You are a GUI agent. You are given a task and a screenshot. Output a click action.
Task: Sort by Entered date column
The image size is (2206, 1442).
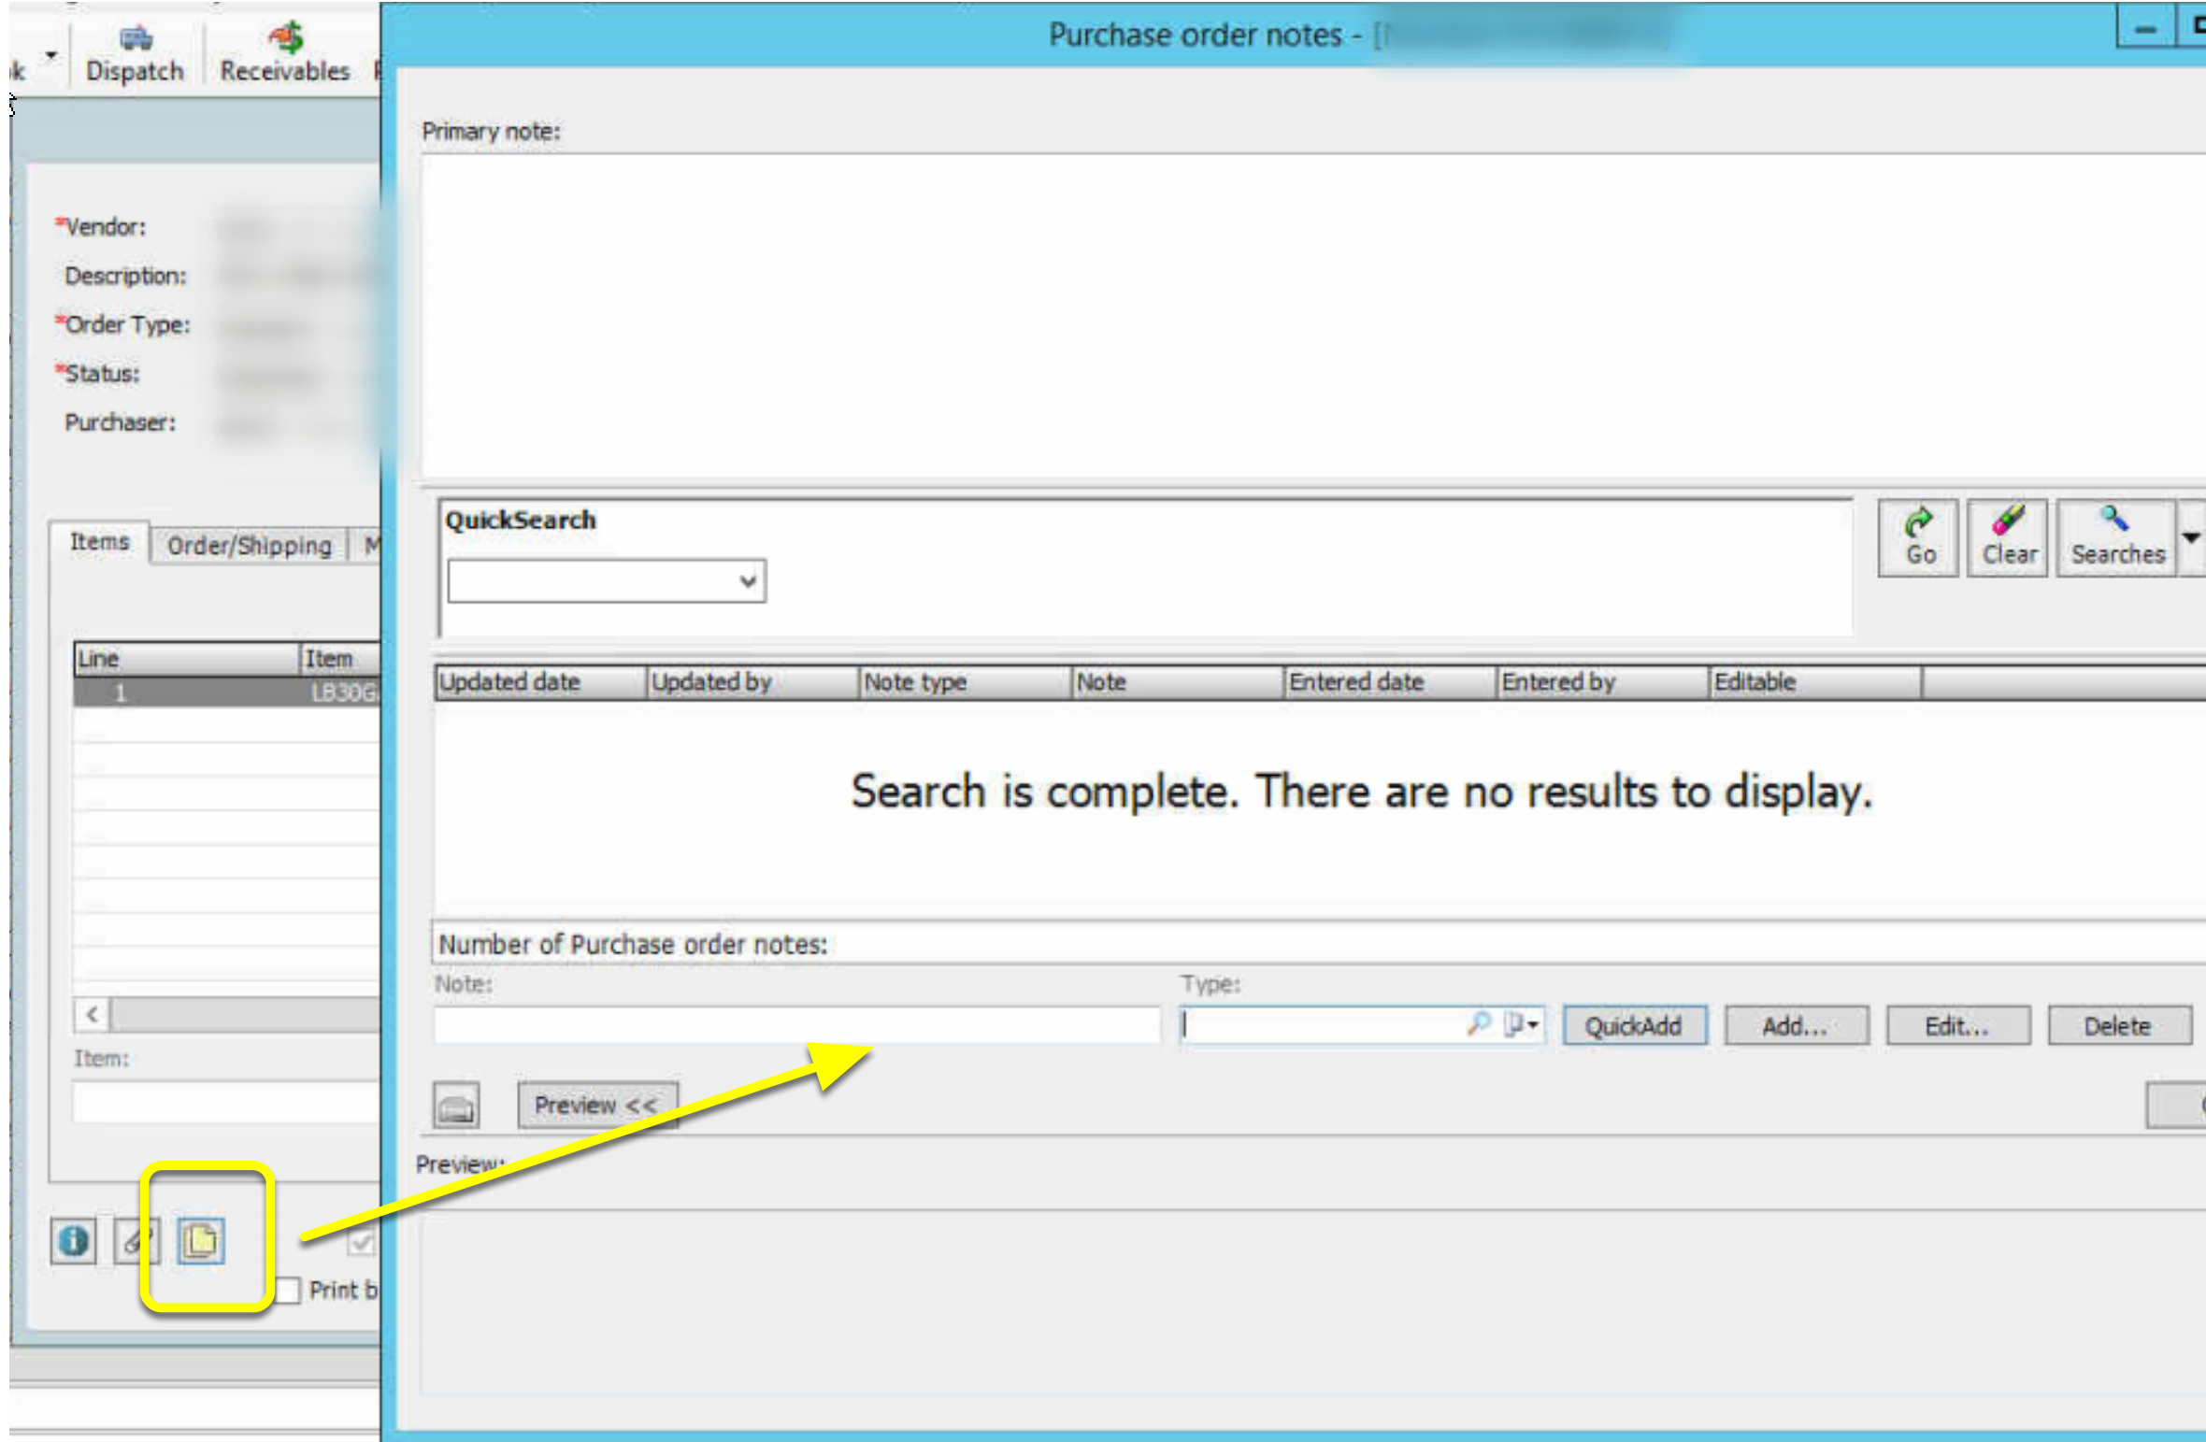click(x=1391, y=682)
